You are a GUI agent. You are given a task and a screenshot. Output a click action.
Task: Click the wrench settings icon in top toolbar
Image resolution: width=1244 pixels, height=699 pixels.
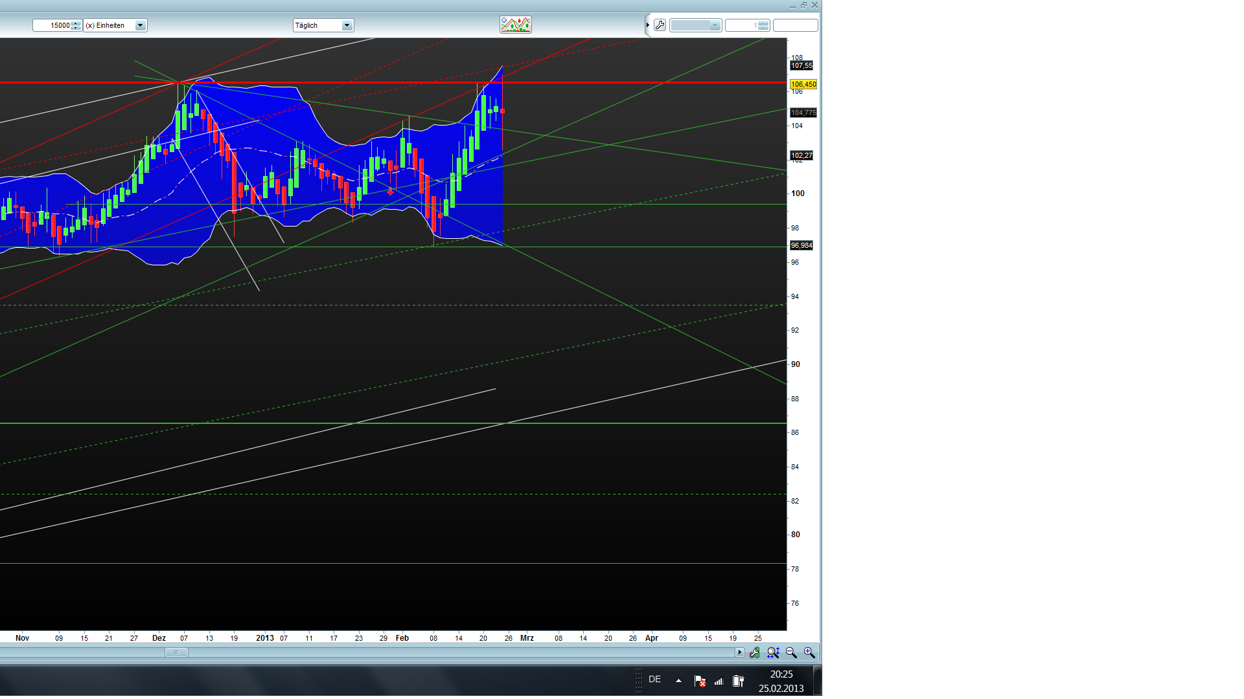660,25
